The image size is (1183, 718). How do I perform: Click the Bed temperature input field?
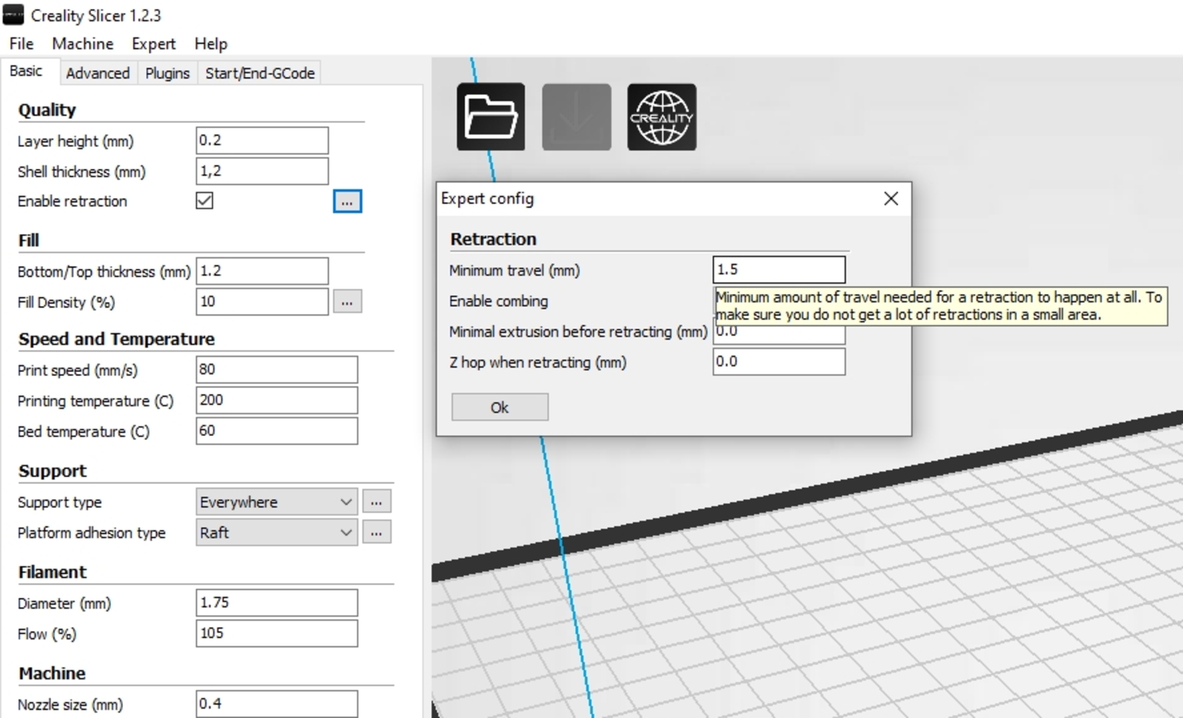click(277, 431)
